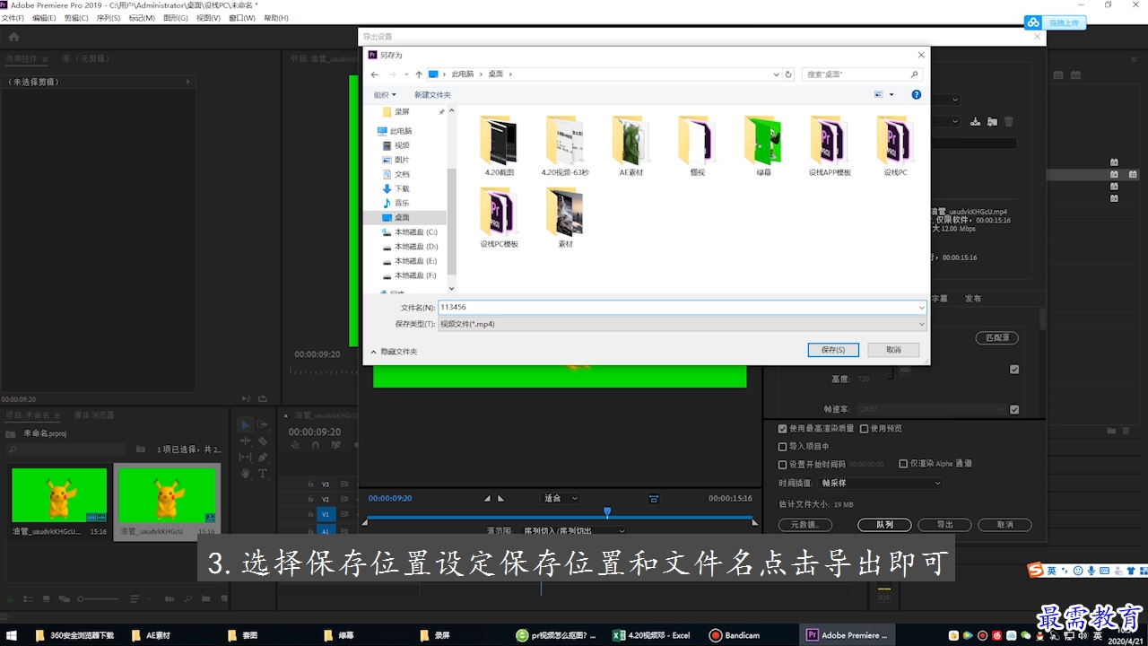Image resolution: width=1148 pixels, height=646 pixels.
Task: Click aspect ratio correction icon in export preview
Action: coord(654,499)
